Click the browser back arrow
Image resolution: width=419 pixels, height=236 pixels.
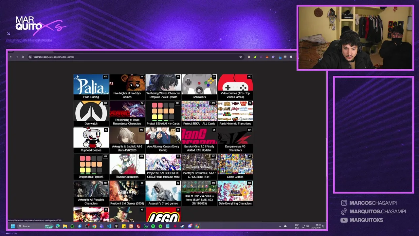(11, 57)
